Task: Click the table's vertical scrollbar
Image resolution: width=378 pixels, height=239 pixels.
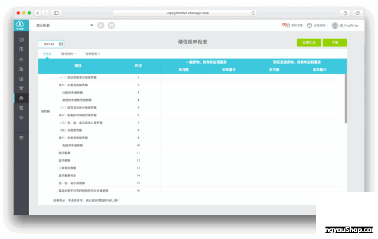Action: (x=346, y=99)
